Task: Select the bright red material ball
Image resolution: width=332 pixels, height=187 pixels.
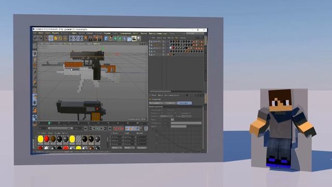Action: tap(47, 139)
